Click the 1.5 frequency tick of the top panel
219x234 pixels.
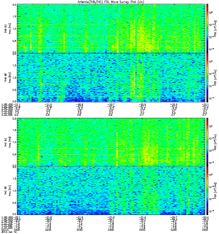(14, 16)
